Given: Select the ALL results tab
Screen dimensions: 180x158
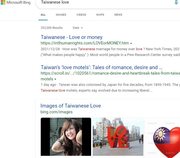Looking at the screenshot, I should [43, 15].
